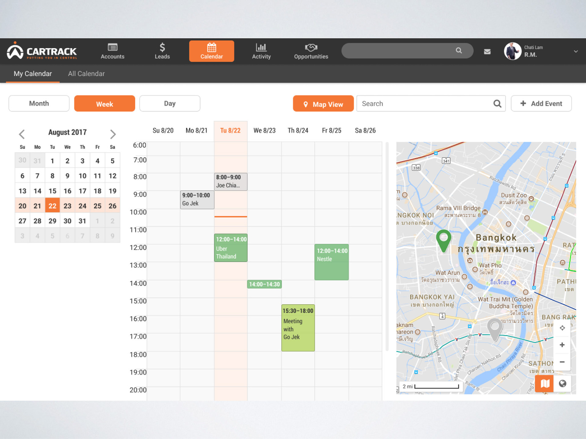Select August 1 in mini calendar
This screenshot has width=586, height=439.
[x=52, y=161]
